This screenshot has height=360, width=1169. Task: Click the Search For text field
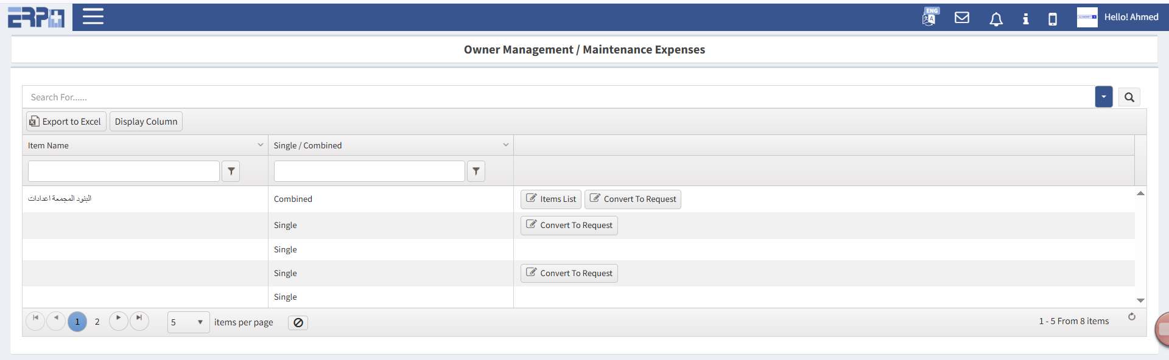coord(548,97)
